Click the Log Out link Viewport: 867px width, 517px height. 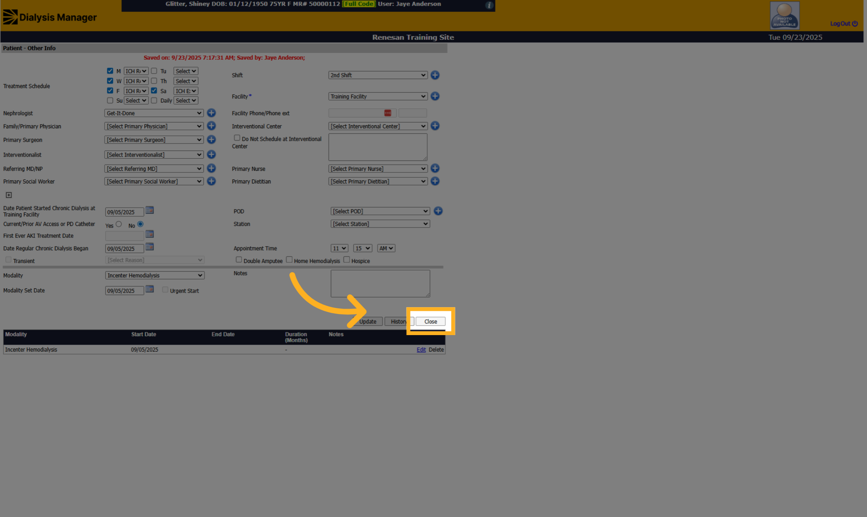pyautogui.click(x=844, y=23)
